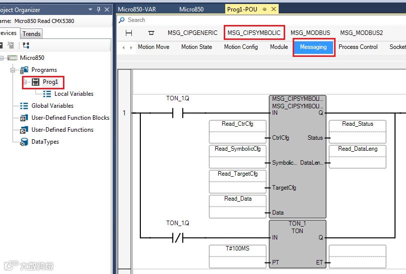Select User-Defined Function Blocks tree item
Image resolution: width=406 pixels, height=274 pixels.
(70, 118)
